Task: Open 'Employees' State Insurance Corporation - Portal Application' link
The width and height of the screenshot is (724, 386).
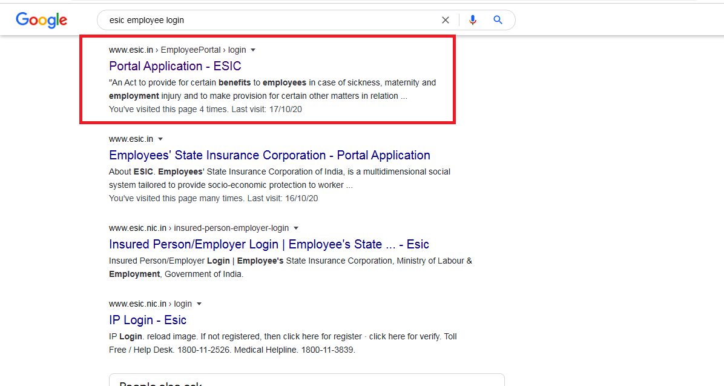Action: 269,155
